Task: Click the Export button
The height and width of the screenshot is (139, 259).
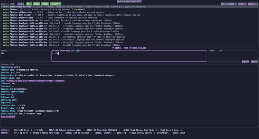Action: click(245, 62)
